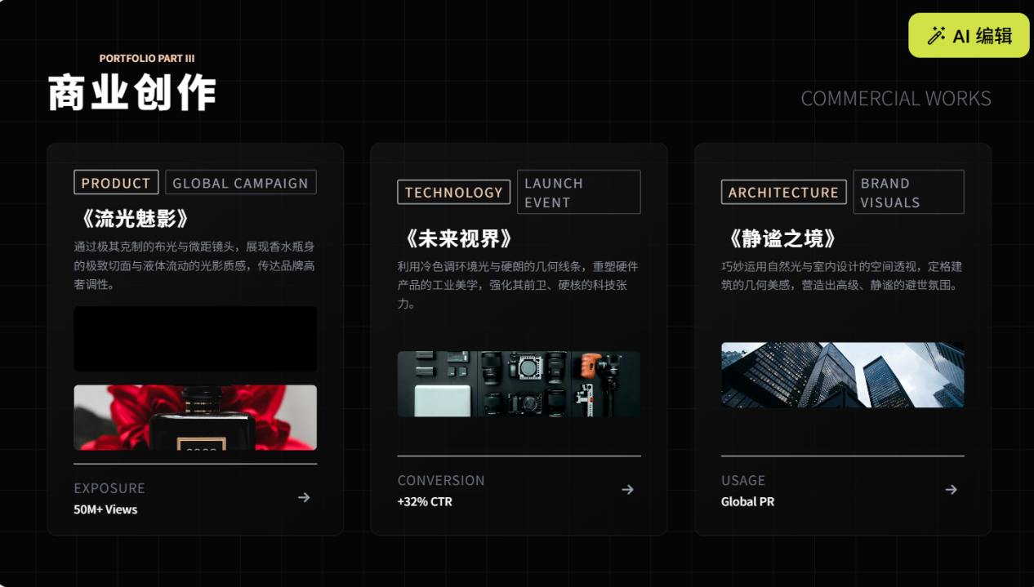Select the BRAND VISUALS tag
This screenshot has height=587, width=1034.
908,193
